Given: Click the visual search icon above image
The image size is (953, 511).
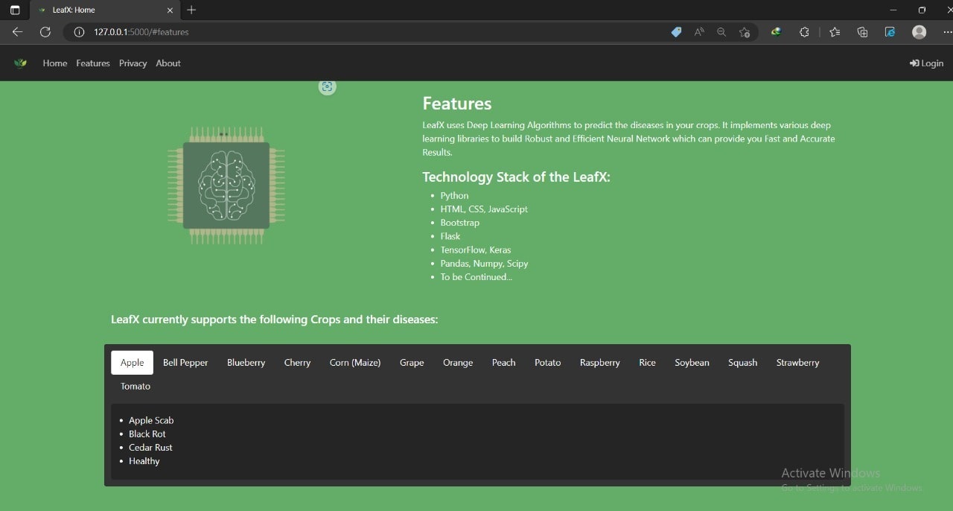Looking at the screenshot, I should coord(327,87).
